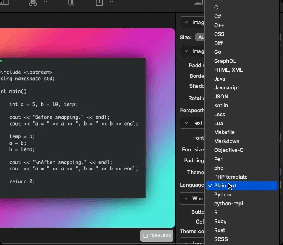Choose Lua as syntax language
This screenshot has width=283, height=245.
coord(242,123)
